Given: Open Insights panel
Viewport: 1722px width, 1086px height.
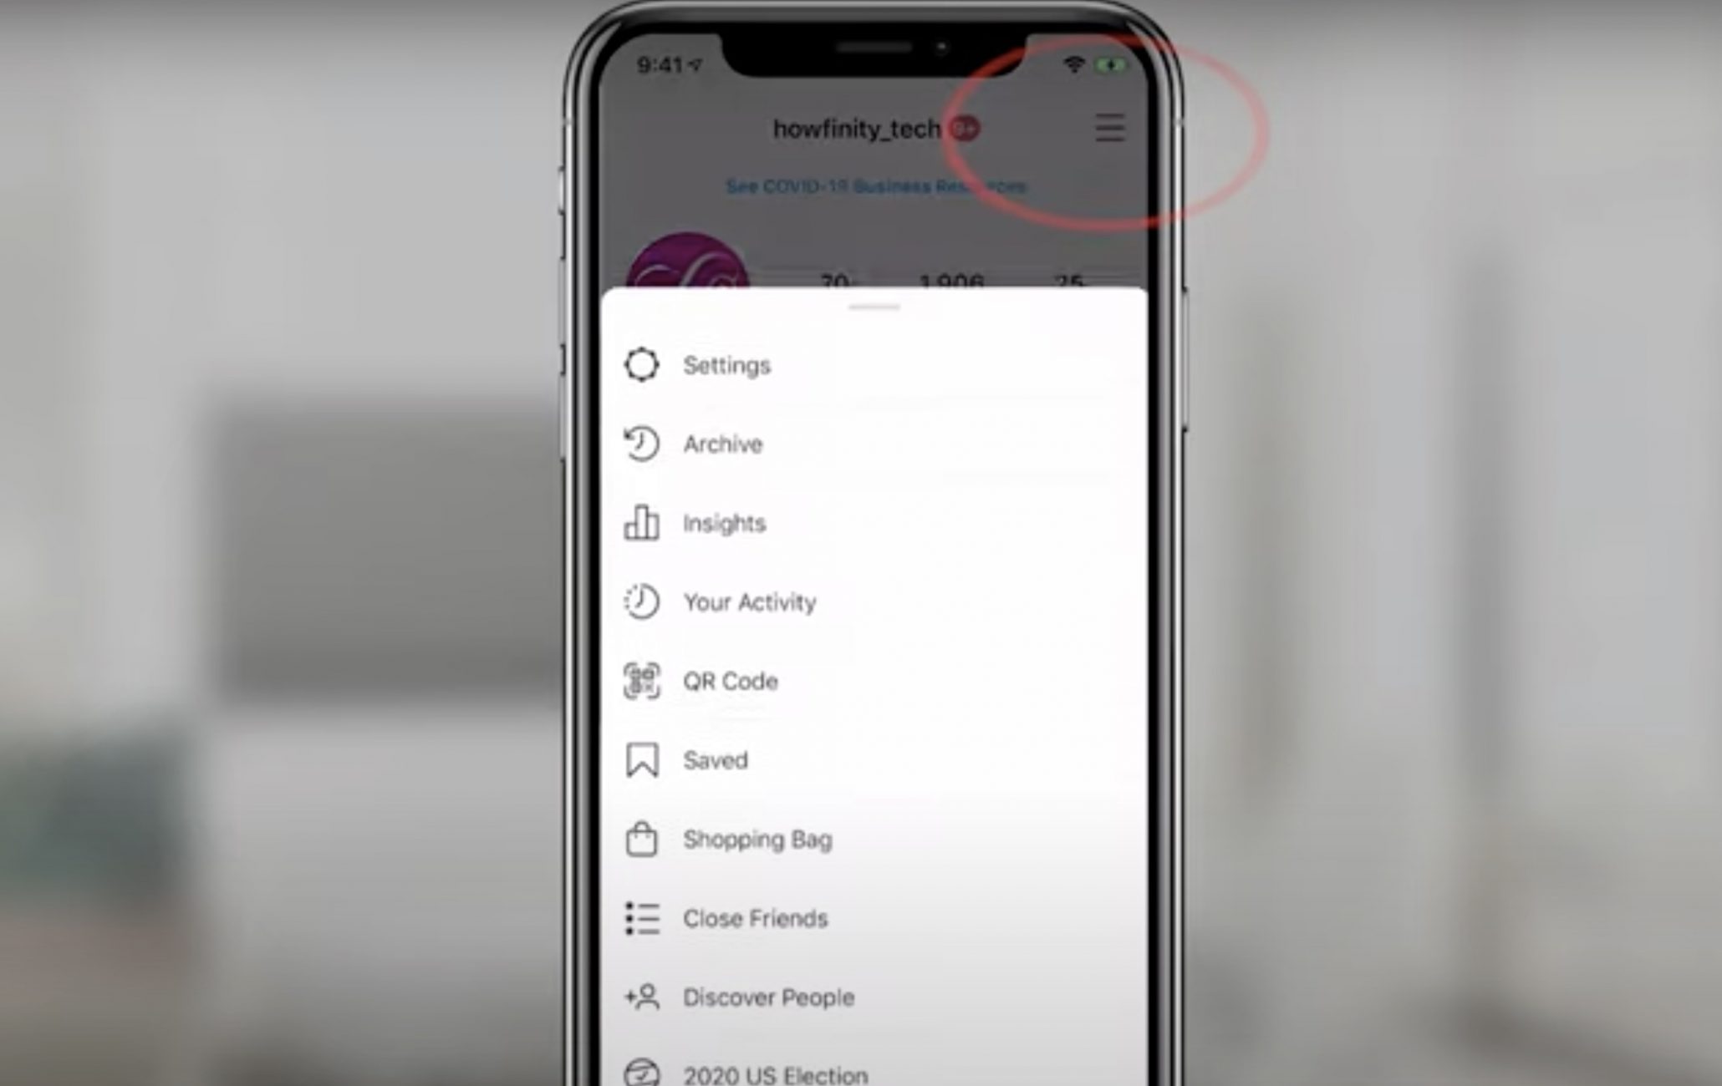Looking at the screenshot, I should click(723, 523).
